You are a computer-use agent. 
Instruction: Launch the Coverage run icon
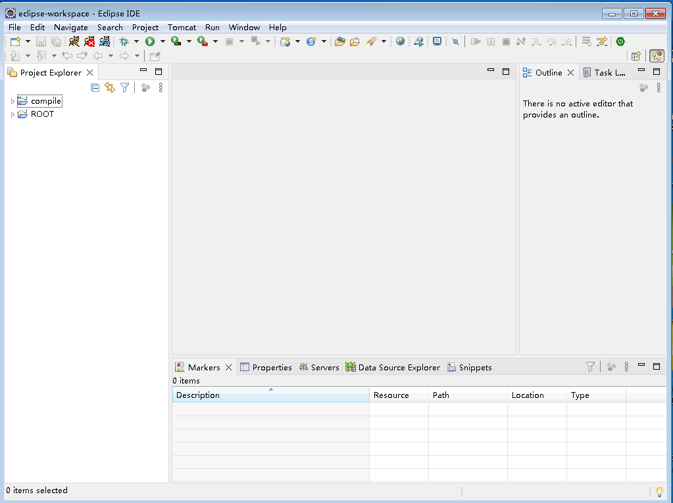[176, 41]
